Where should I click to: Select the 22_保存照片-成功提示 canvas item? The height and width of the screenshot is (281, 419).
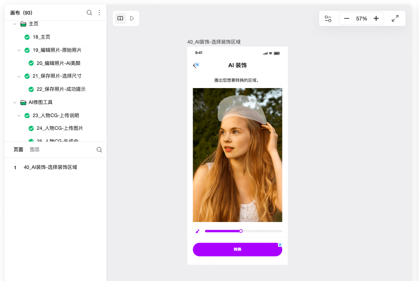pyautogui.click(x=61, y=89)
